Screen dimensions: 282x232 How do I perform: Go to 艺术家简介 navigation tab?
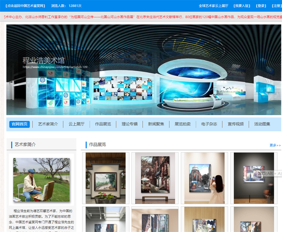pyautogui.click(x=48, y=124)
